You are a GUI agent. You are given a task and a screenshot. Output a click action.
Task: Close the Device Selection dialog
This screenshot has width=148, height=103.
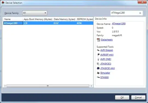[142, 2]
